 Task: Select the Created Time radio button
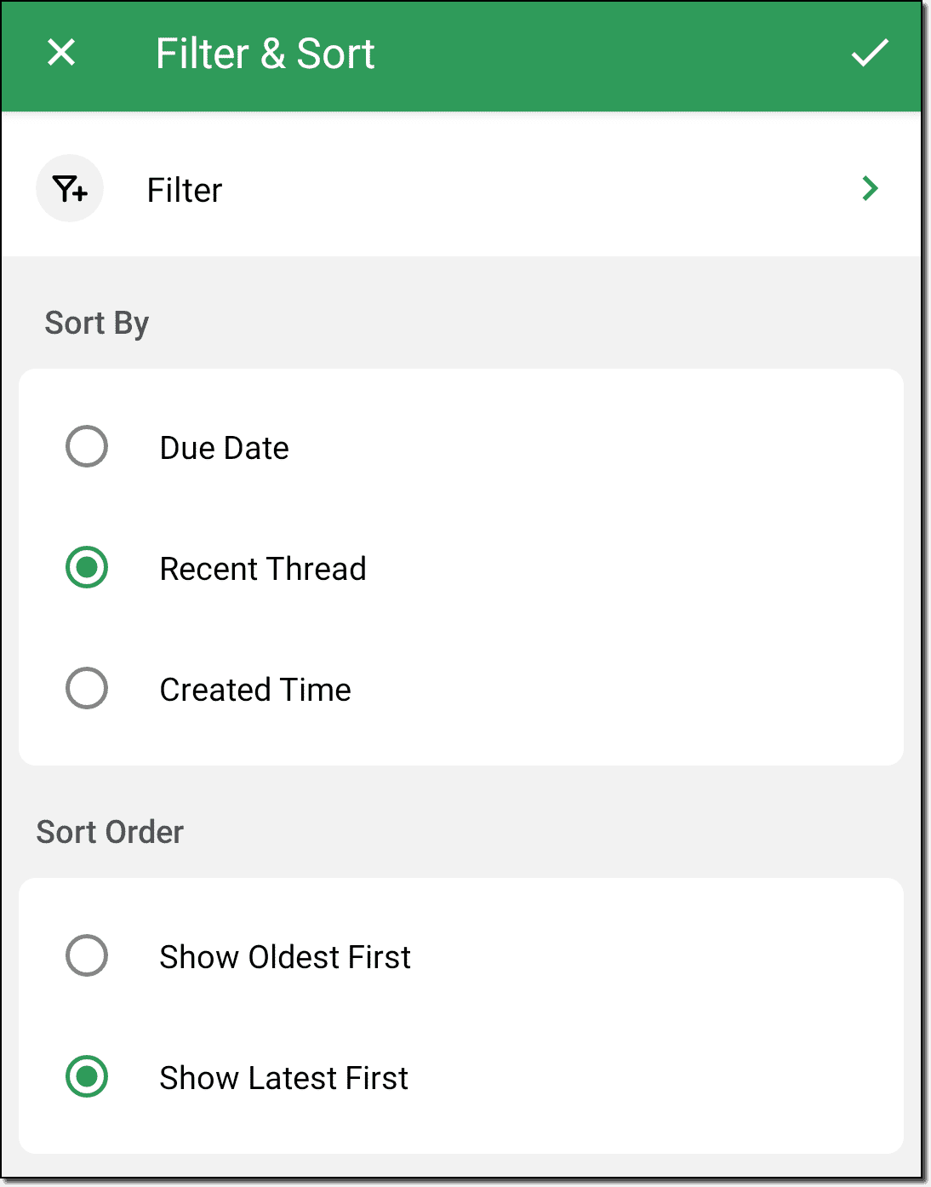pos(87,689)
